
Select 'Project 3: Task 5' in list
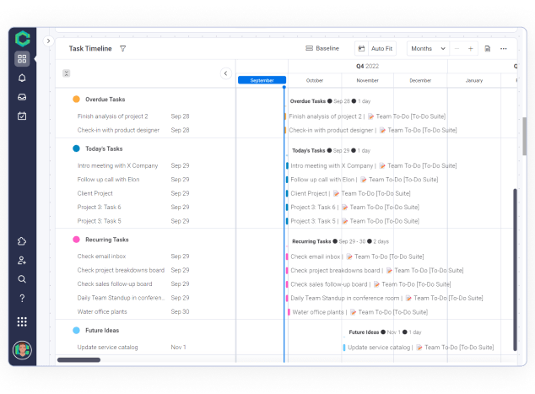(x=99, y=221)
